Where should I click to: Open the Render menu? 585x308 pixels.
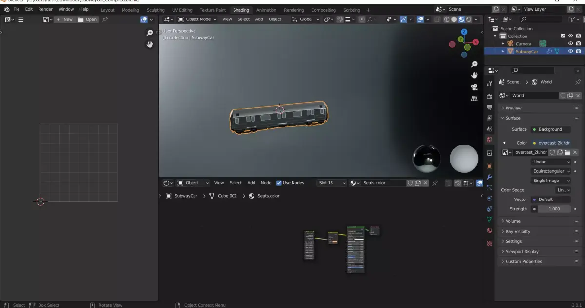[45, 9]
